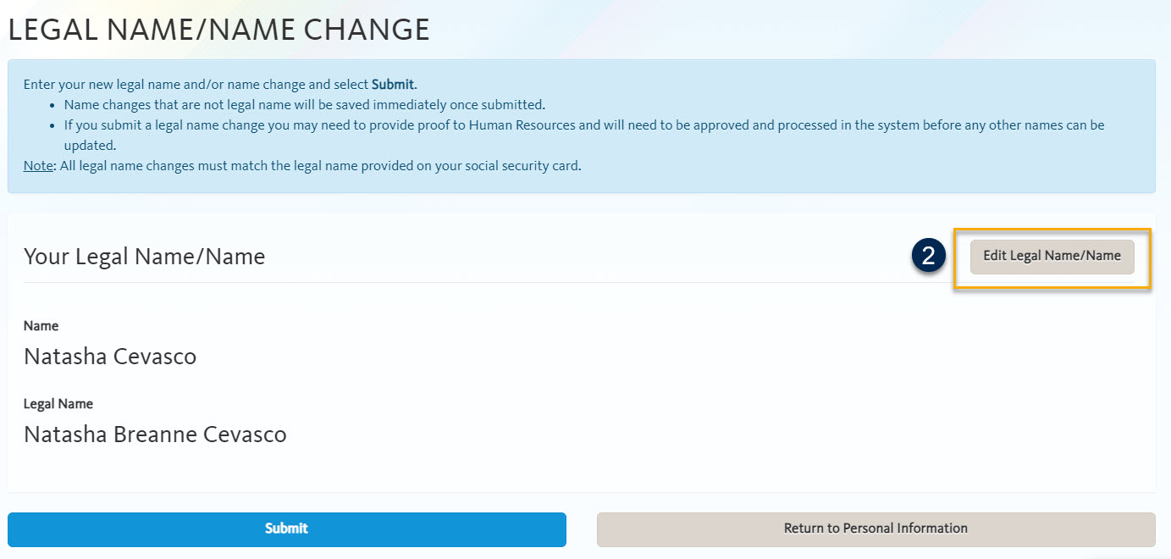Click the second bullet dot in instructions
Screen dimensions: 1171x559
[52, 125]
